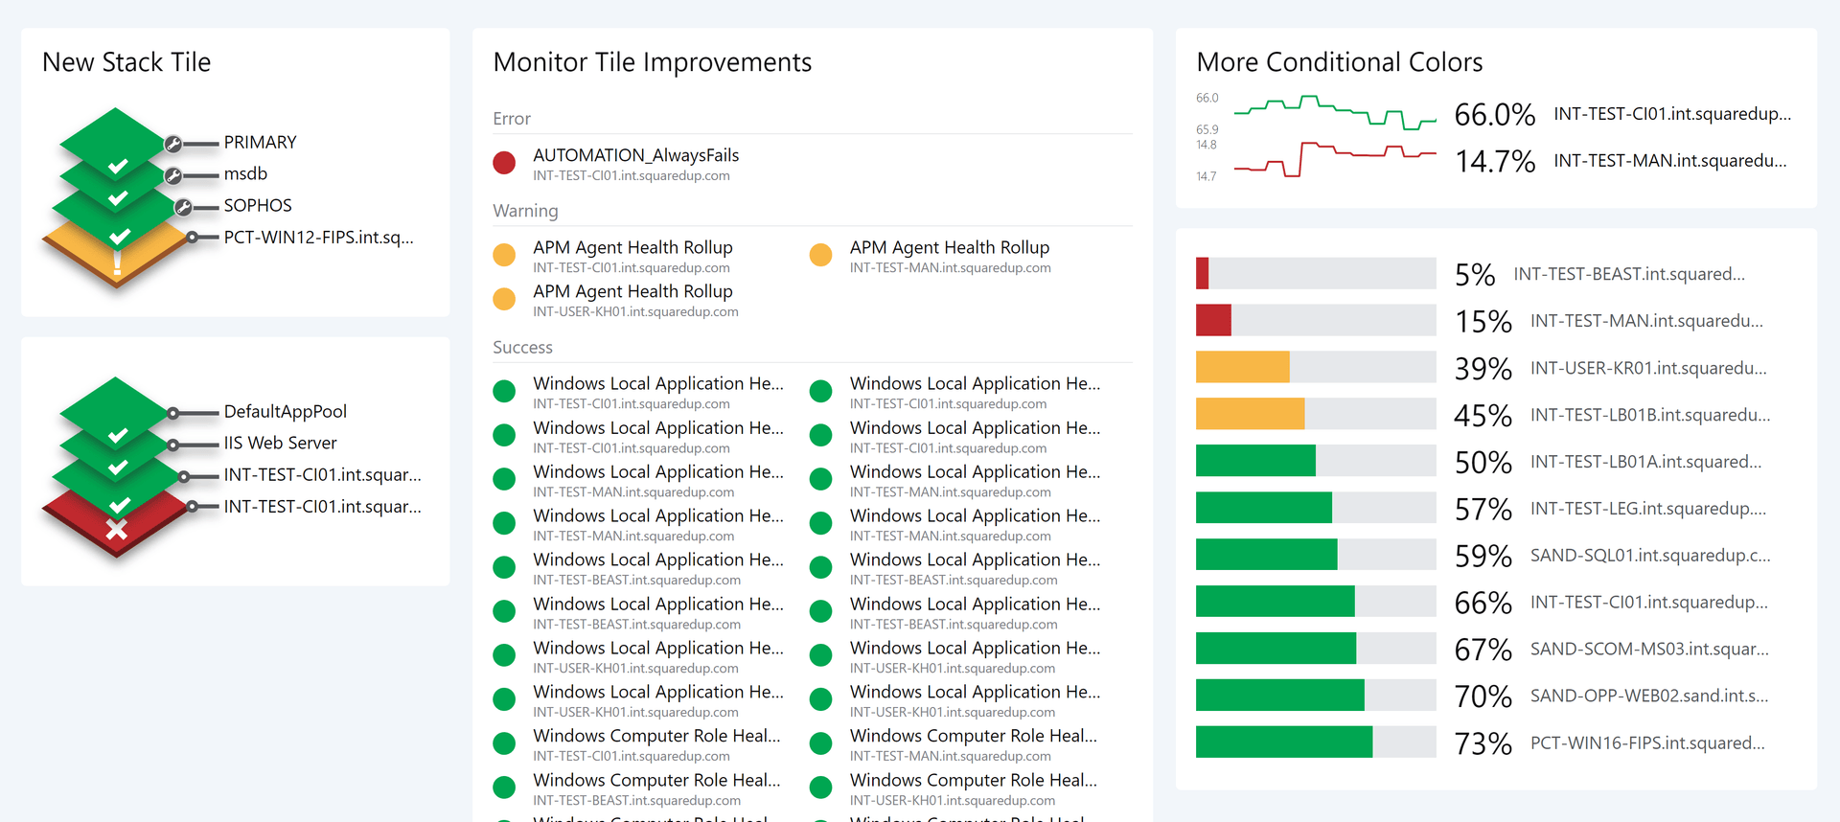Screen dimensions: 1840x822
Task: Click the Monitor Tile Improvements heading
Action: pos(652,62)
